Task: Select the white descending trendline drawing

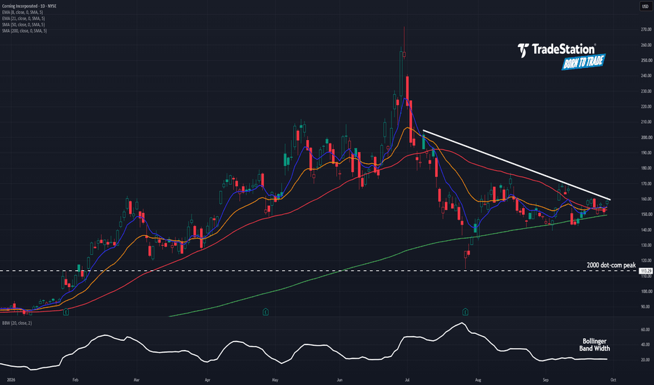Action: point(516,164)
